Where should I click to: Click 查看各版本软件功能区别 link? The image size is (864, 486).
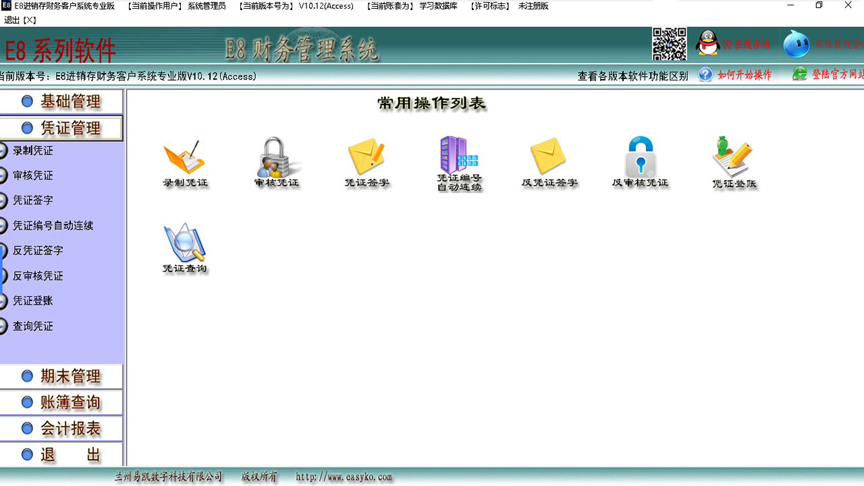tap(632, 76)
